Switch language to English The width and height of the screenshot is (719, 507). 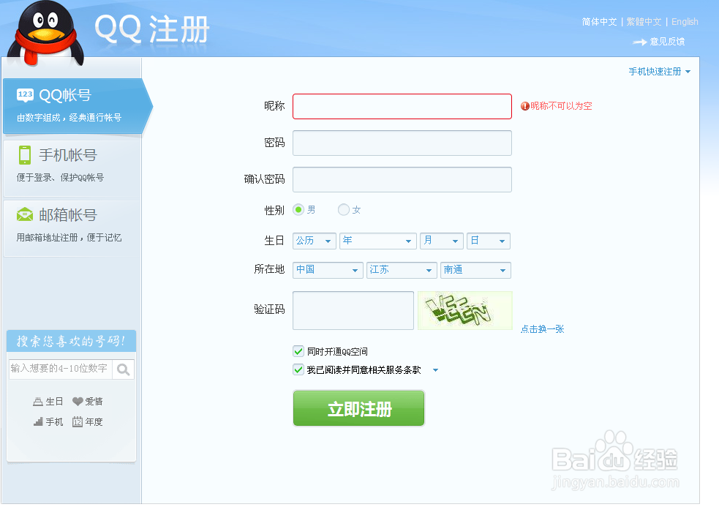pyautogui.click(x=685, y=22)
